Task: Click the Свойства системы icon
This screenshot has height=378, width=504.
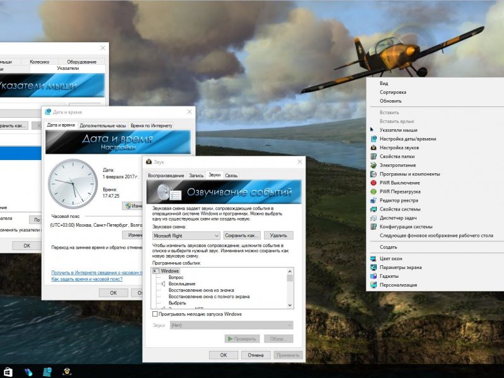Action: (374, 209)
